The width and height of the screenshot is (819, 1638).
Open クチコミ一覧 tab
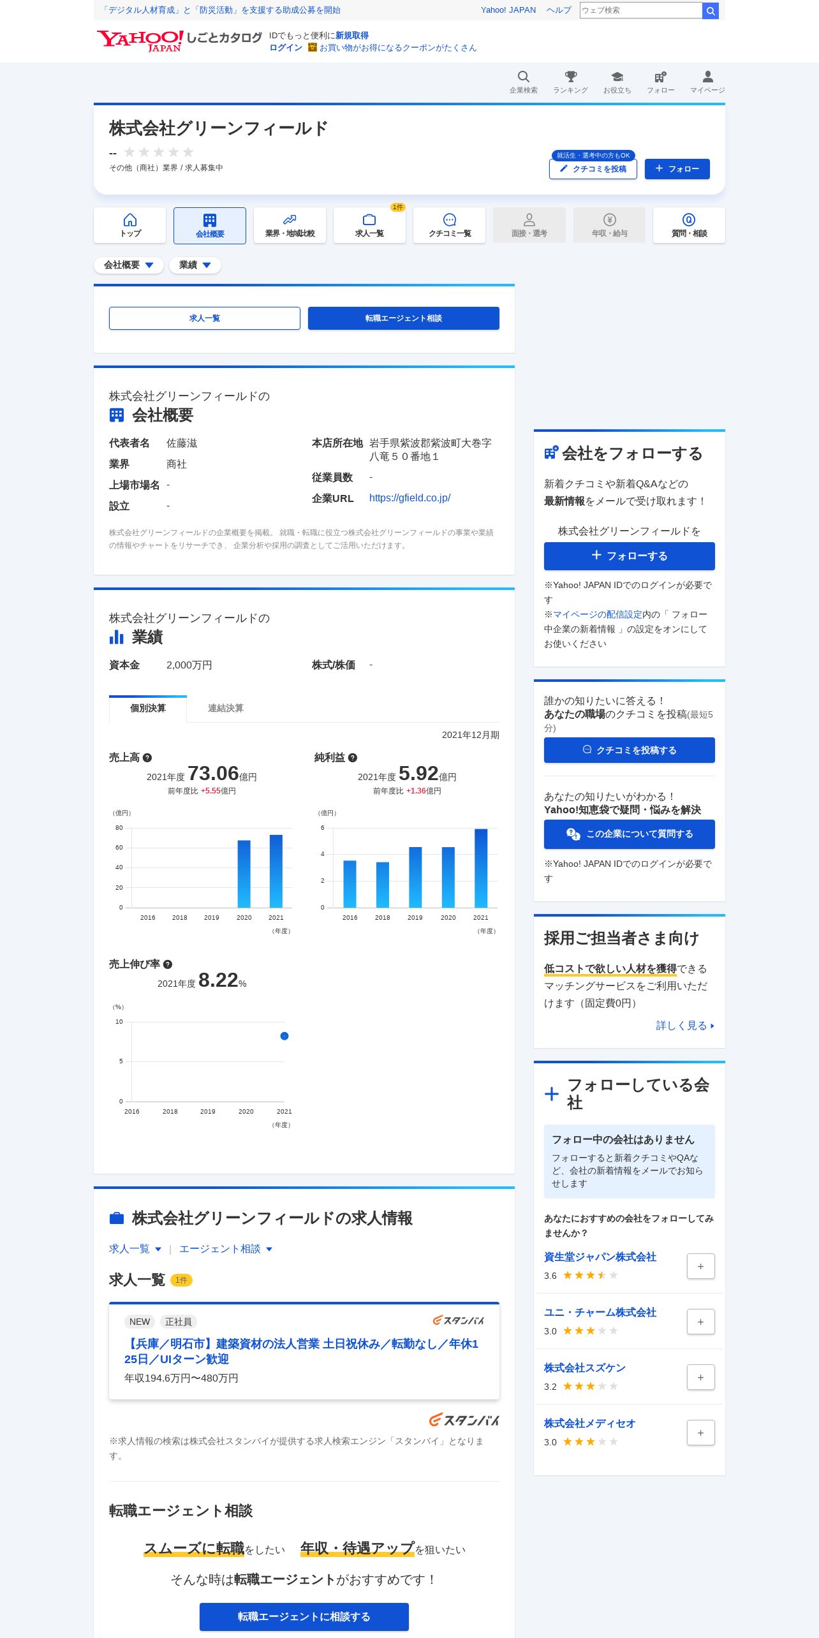[450, 225]
